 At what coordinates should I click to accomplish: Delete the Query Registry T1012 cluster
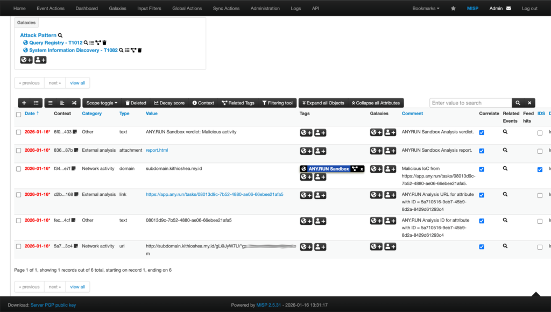[x=104, y=42]
